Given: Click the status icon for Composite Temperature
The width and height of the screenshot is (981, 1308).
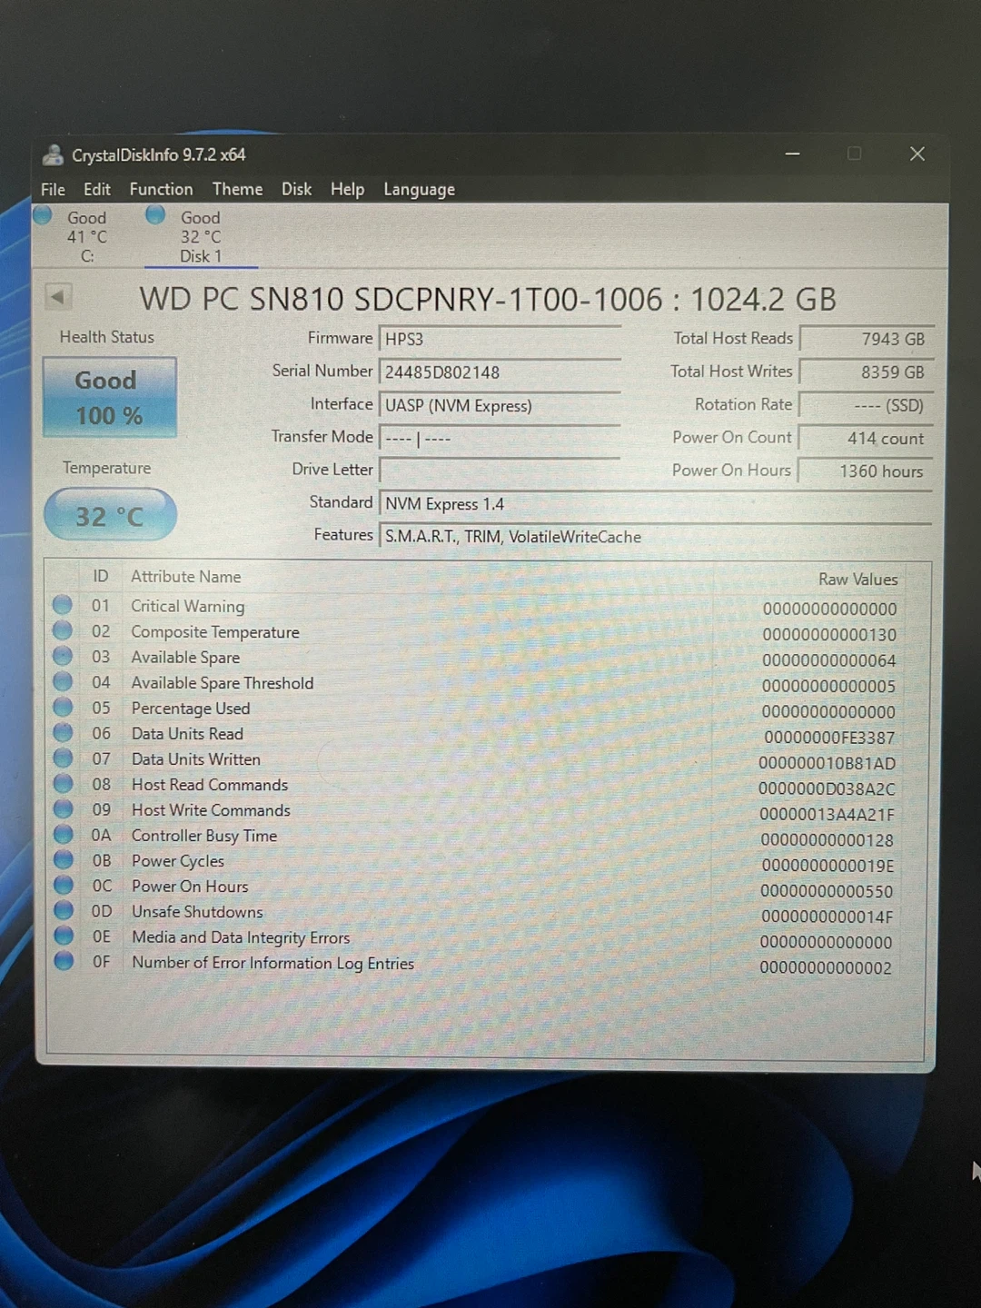Looking at the screenshot, I should [63, 629].
